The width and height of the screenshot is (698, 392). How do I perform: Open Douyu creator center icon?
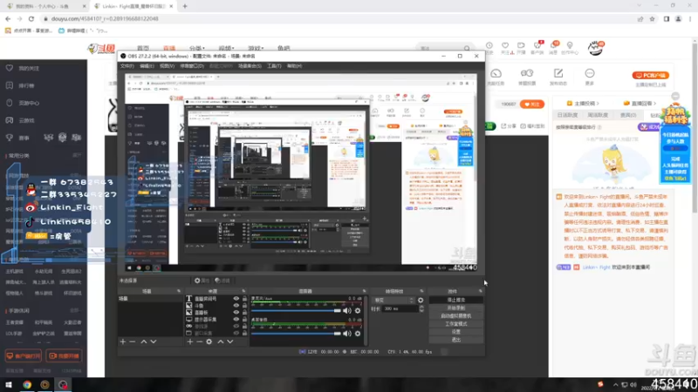(570, 48)
